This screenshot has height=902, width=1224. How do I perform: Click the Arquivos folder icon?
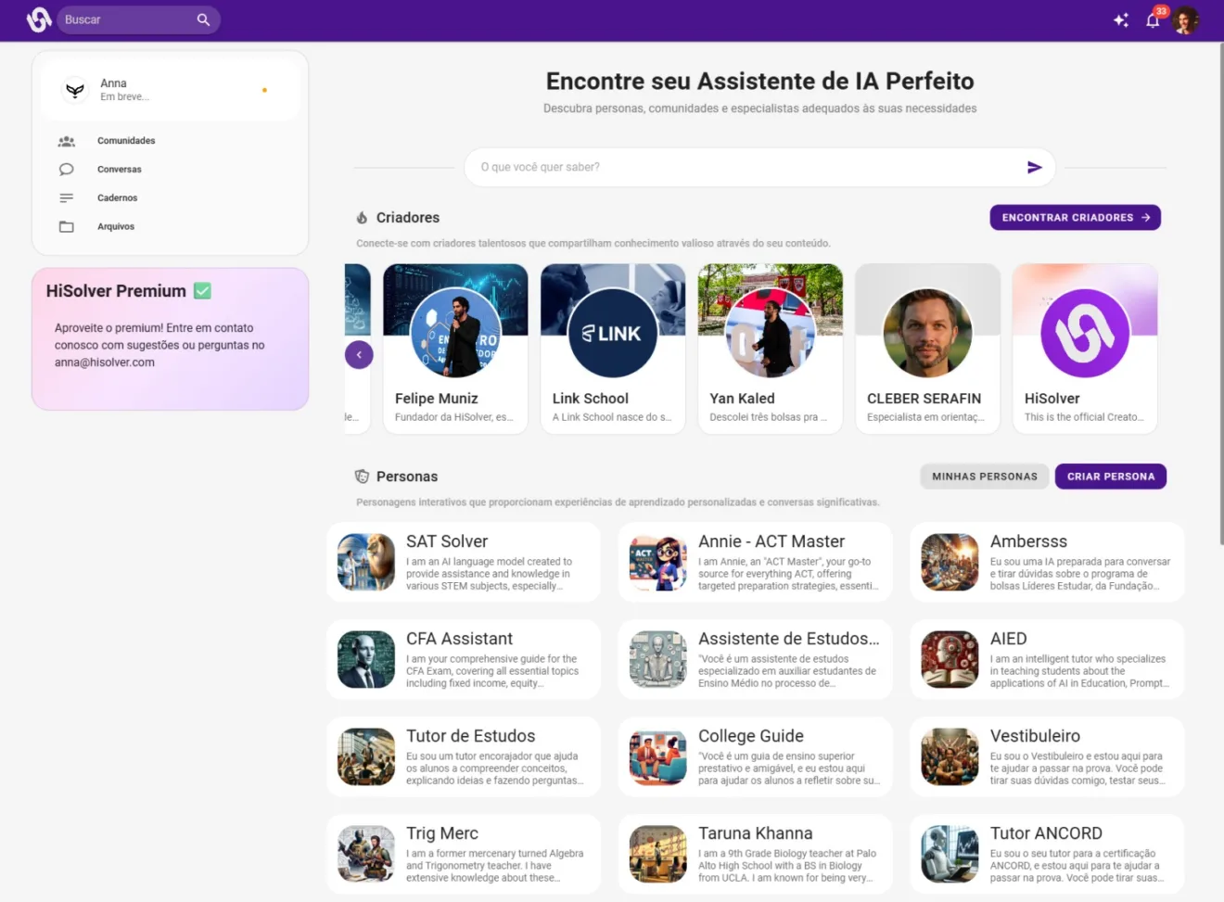tap(67, 226)
